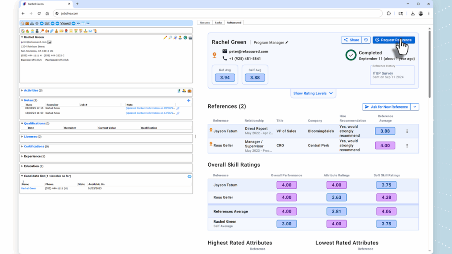Collapse the Notes section
Screen dimensions: 452x254
(x=23, y=101)
